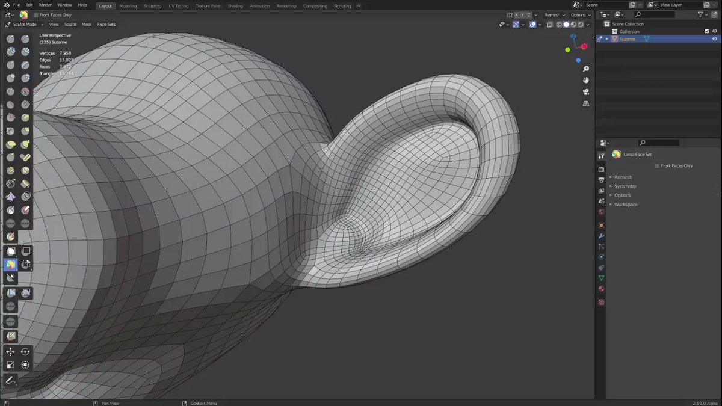Image resolution: width=722 pixels, height=406 pixels.
Task: Activate the Box Mask tool
Action: pyautogui.click(x=11, y=251)
